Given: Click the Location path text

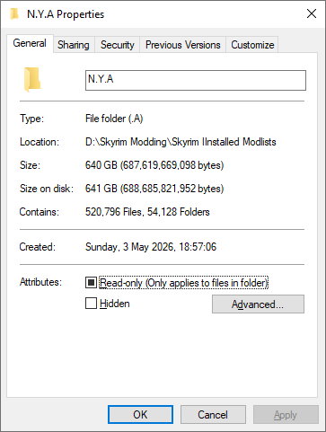Looking at the screenshot, I should point(181,142).
